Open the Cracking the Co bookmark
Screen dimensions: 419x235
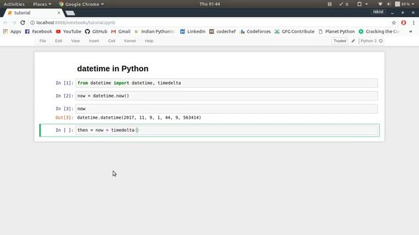[x=379, y=31]
